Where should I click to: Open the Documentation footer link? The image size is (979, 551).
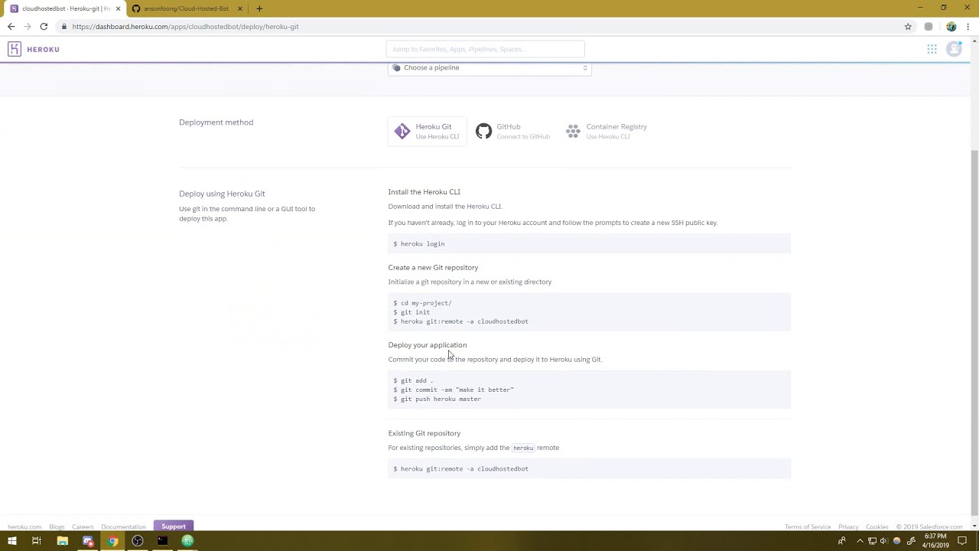tap(123, 527)
